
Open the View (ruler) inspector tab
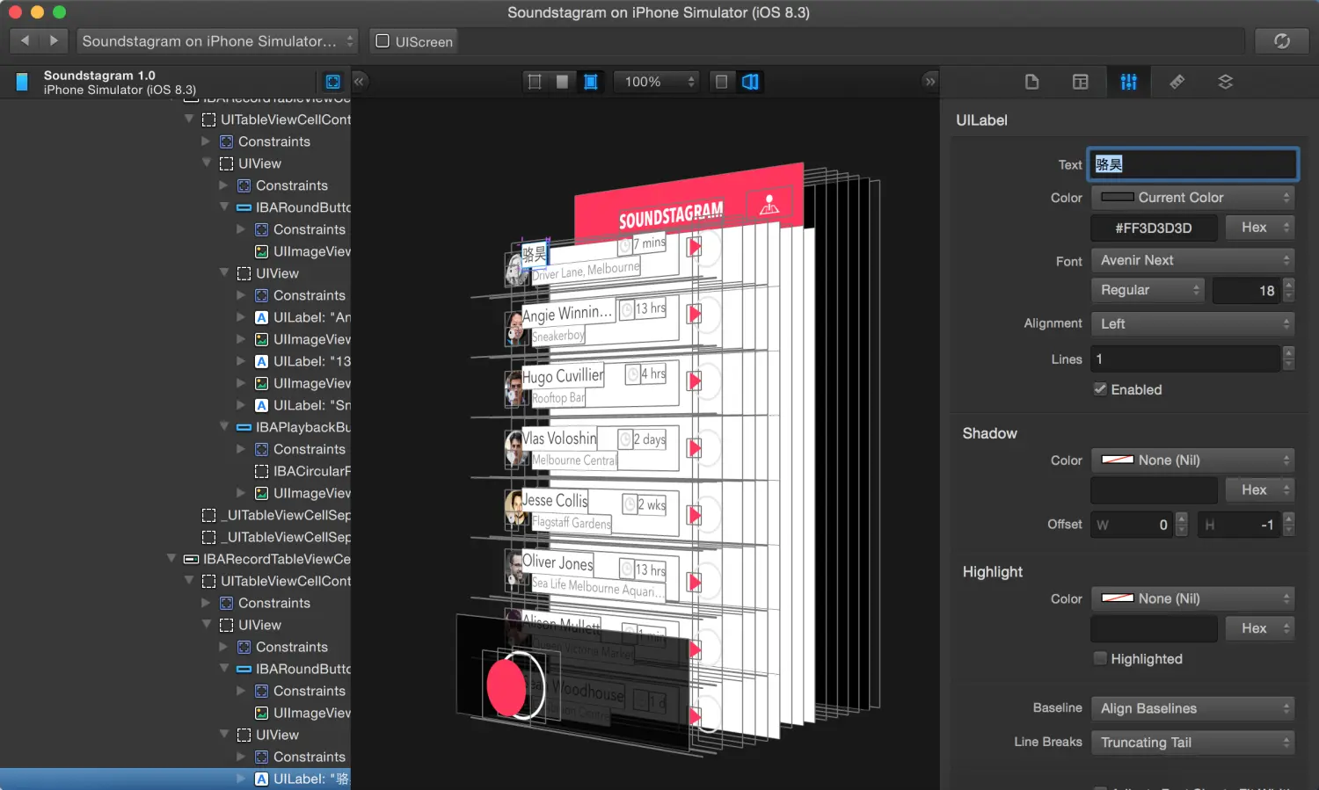pyautogui.click(x=1177, y=82)
